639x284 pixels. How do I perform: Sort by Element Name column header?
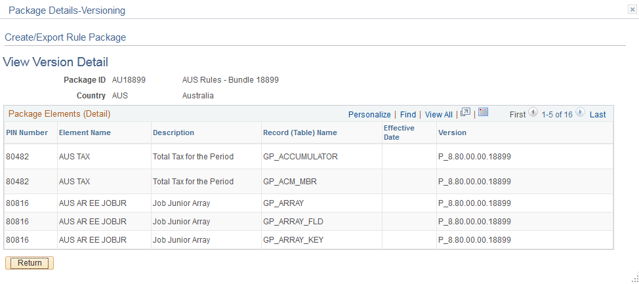[x=85, y=132]
